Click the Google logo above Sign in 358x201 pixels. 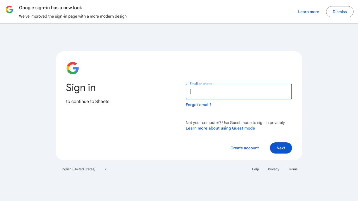pyautogui.click(x=73, y=68)
